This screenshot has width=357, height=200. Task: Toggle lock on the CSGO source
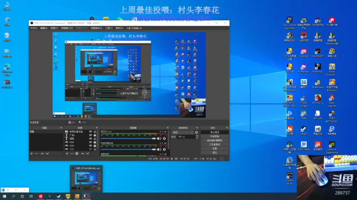tap(95, 146)
